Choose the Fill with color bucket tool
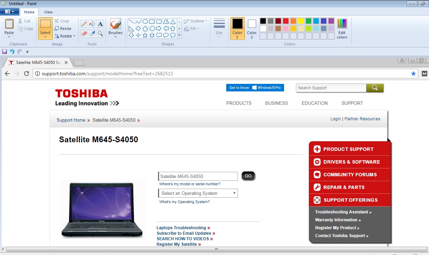Screen dimensions: 429x255 coord(92,24)
